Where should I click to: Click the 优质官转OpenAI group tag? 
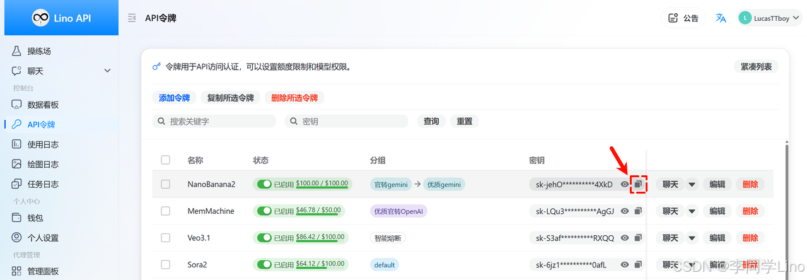coord(398,211)
